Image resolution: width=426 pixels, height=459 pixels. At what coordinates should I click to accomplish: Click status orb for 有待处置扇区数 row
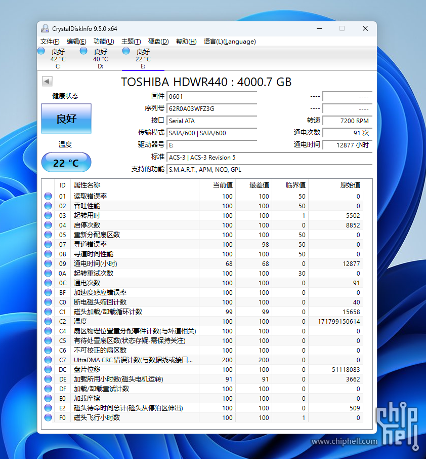(x=48, y=340)
